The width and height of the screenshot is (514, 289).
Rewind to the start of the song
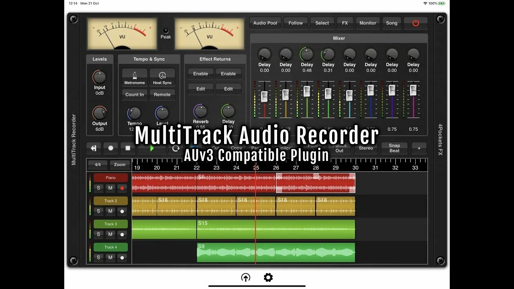94,148
